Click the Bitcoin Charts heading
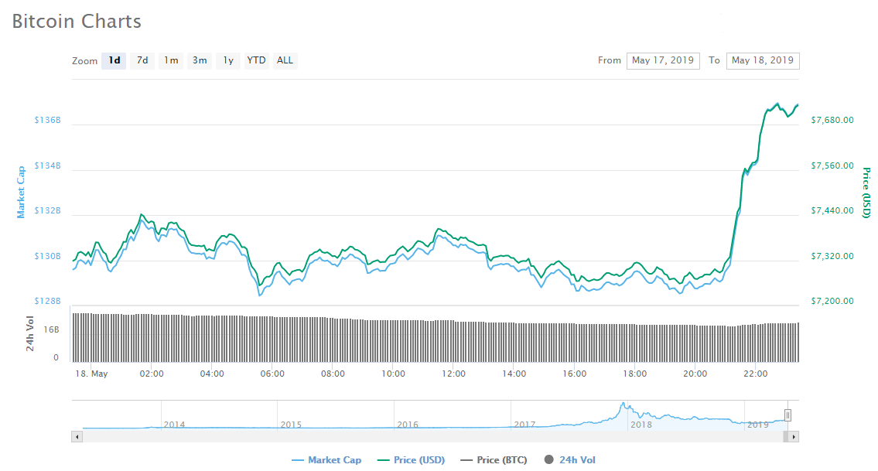Image resolution: width=878 pixels, height=471 pixels. 76,21
